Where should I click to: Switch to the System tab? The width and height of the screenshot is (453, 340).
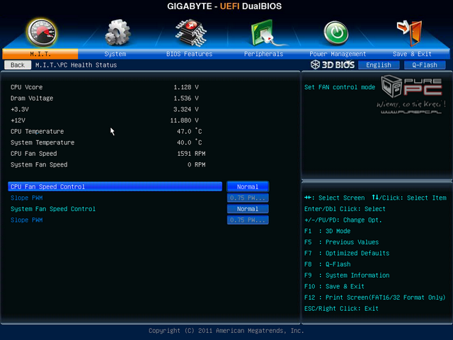point(115,54)
